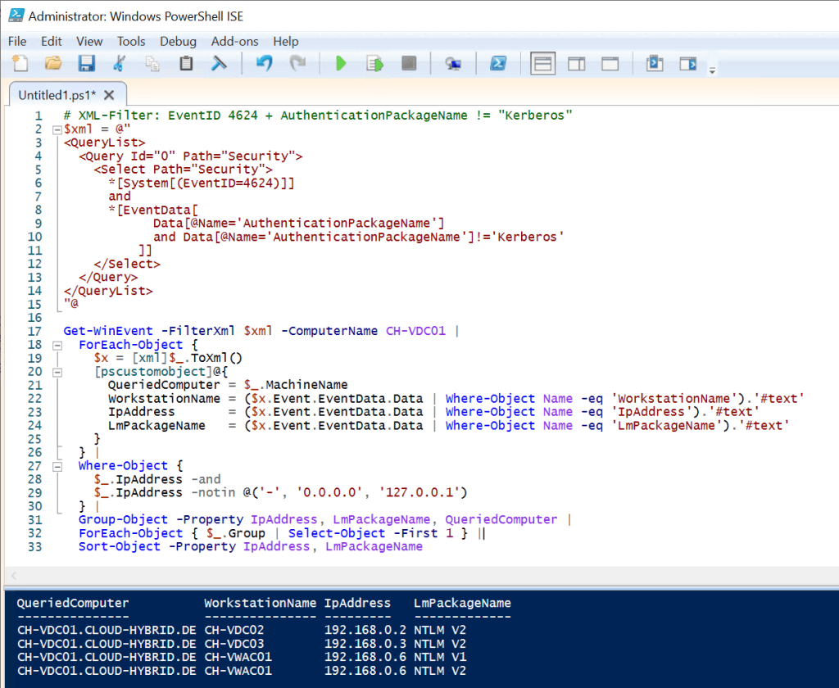Collapse the ForEach-Object block at line 18
Image resolution: width=839 pixels, height=688 pixels.
pyautogui.click(x=56, y=345)
